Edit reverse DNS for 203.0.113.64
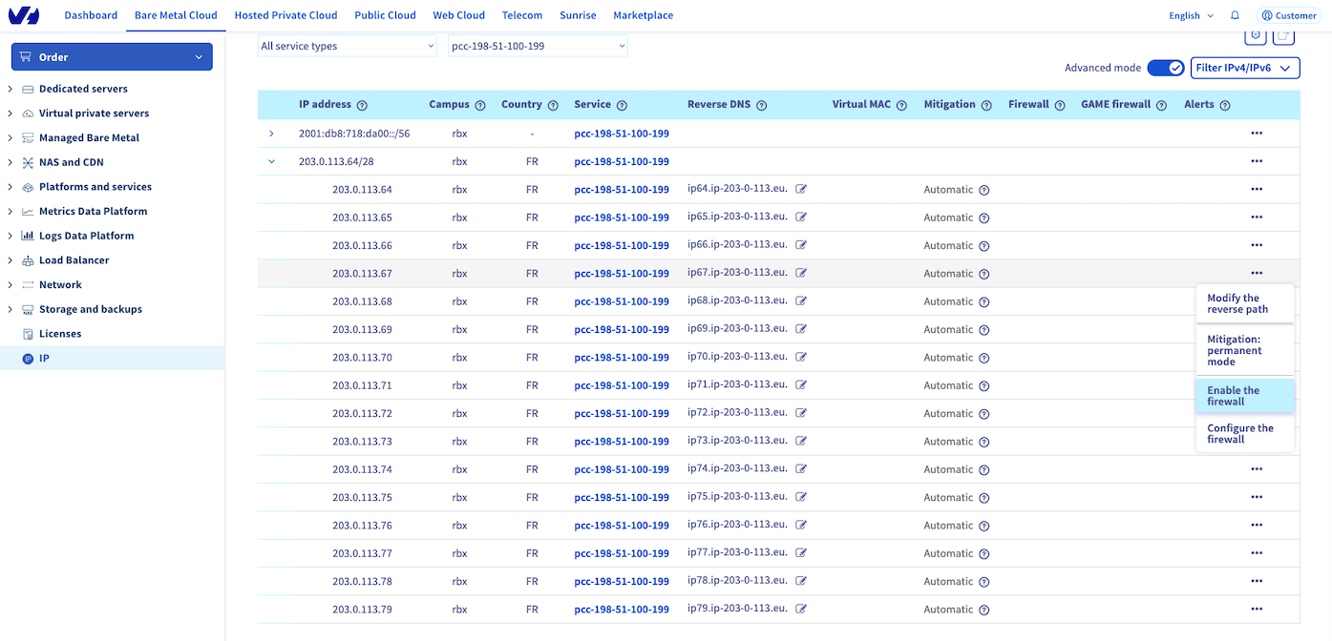The image size is (1332, 641). tap(802, 190)
